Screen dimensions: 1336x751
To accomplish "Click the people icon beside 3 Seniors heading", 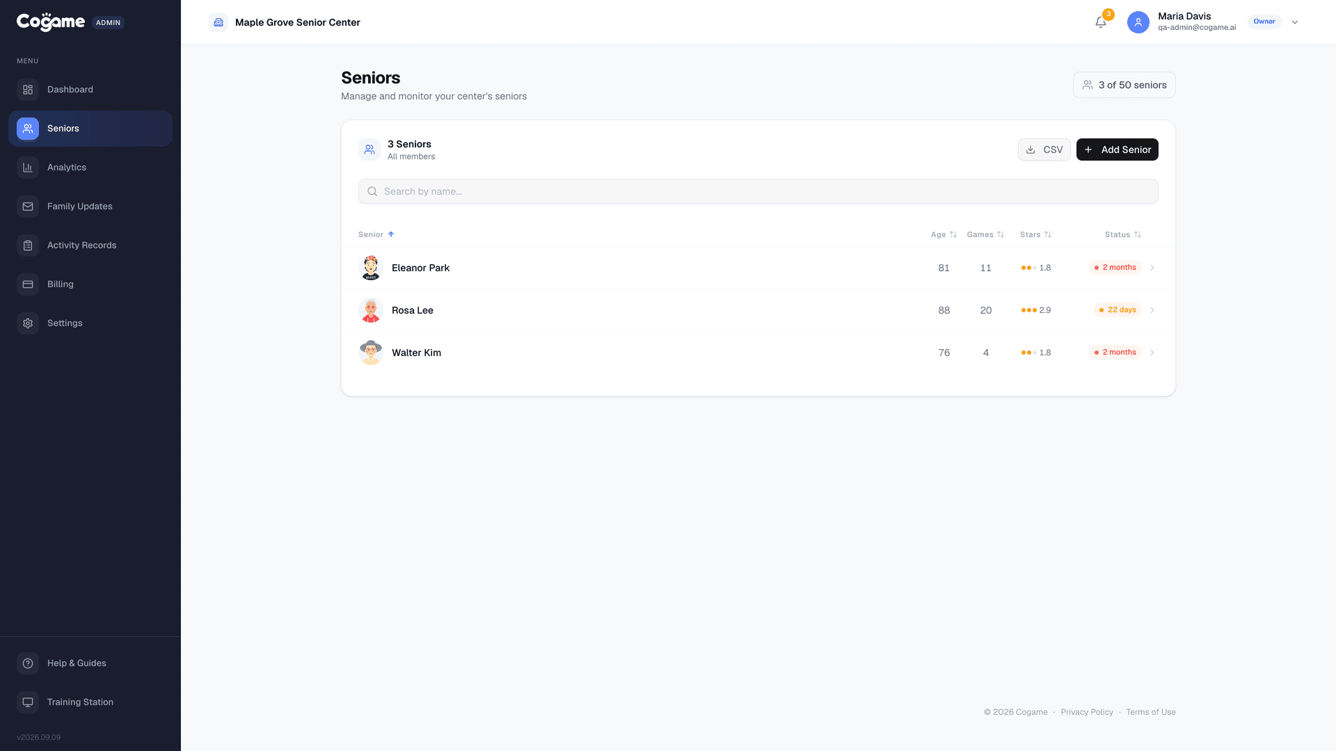I will [x=369, y=150].
